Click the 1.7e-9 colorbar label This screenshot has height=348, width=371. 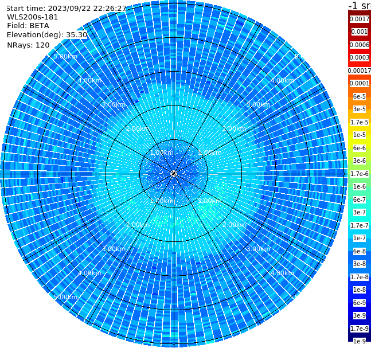[x=360, y=329]
